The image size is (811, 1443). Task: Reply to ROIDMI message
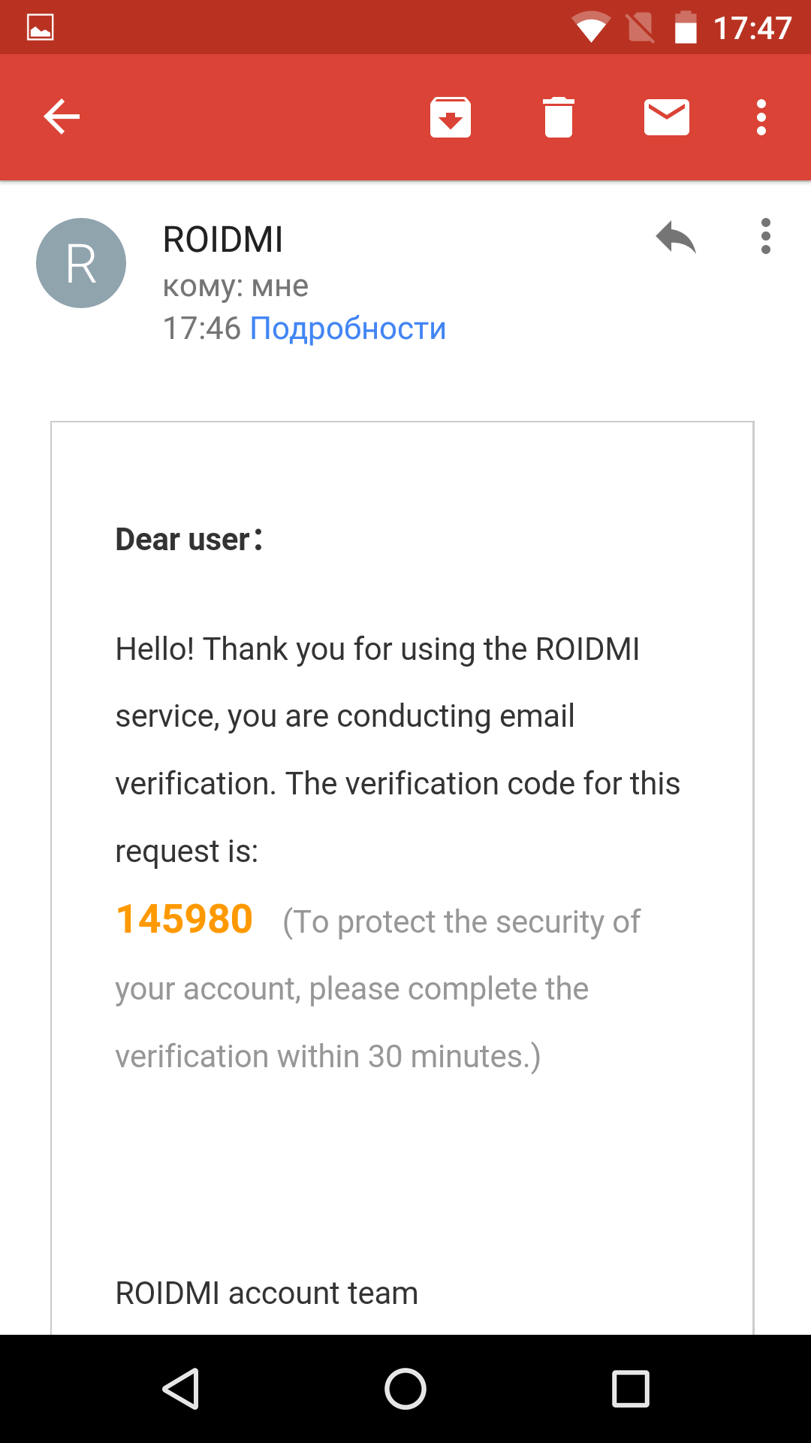676,237
